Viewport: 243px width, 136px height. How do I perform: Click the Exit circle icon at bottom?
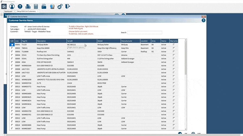point(193,134)
